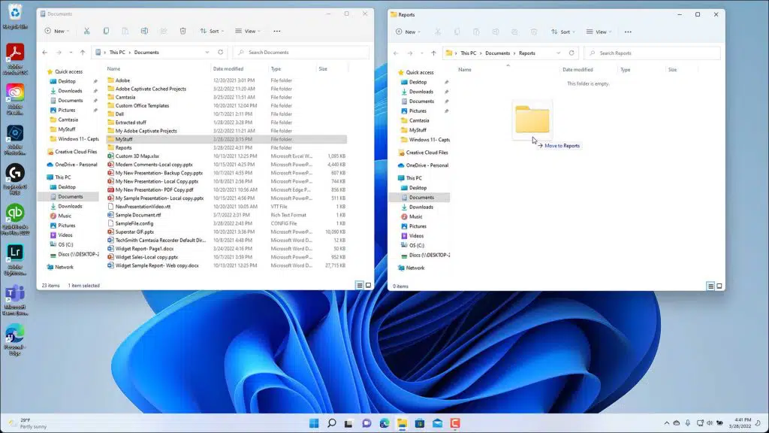
Task: Click the Copy icon in Documents window toolbar
Action: [x=106, y=31]
